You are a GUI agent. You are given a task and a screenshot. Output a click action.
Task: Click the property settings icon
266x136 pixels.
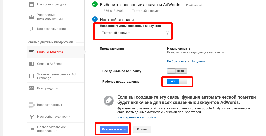pos(31,4)
